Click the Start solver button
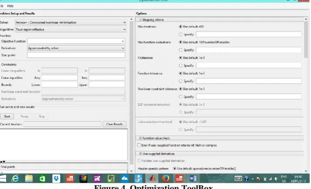 (7, 116)
